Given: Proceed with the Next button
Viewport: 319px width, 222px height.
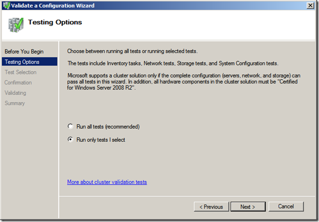Looking at the screenshot, I should [x=248, y=207].
